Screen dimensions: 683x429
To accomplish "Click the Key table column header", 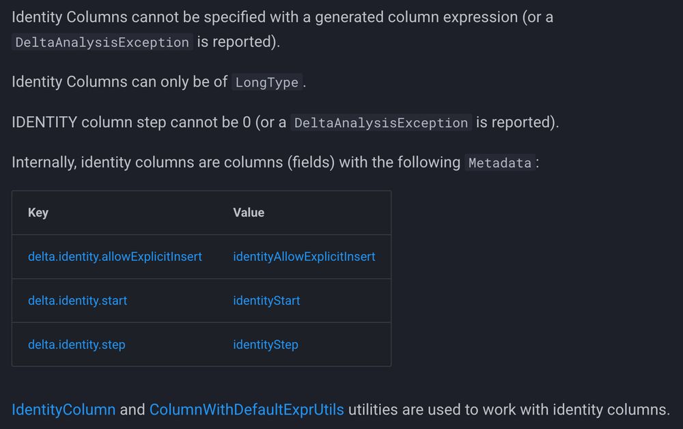I will pos(38,212).
